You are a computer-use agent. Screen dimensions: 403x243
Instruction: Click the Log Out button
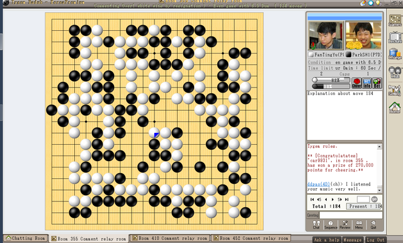coord(375,240)
